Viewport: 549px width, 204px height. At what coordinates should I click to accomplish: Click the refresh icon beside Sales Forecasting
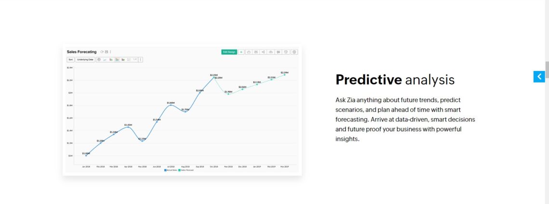tap(102, 52)
